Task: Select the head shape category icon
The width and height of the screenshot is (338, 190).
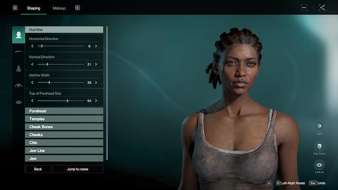Action: point(18,35)
